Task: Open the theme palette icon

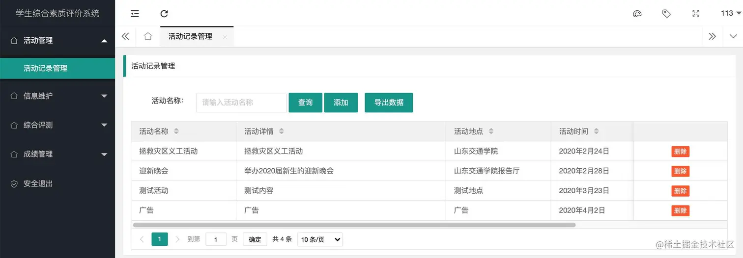Action: (x=637, y=14)
